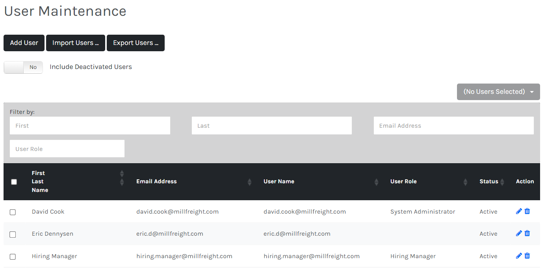The height and width of the screenshot is (268, 546).
Task: Click the Email Address filter field
Action: (454, 126)
